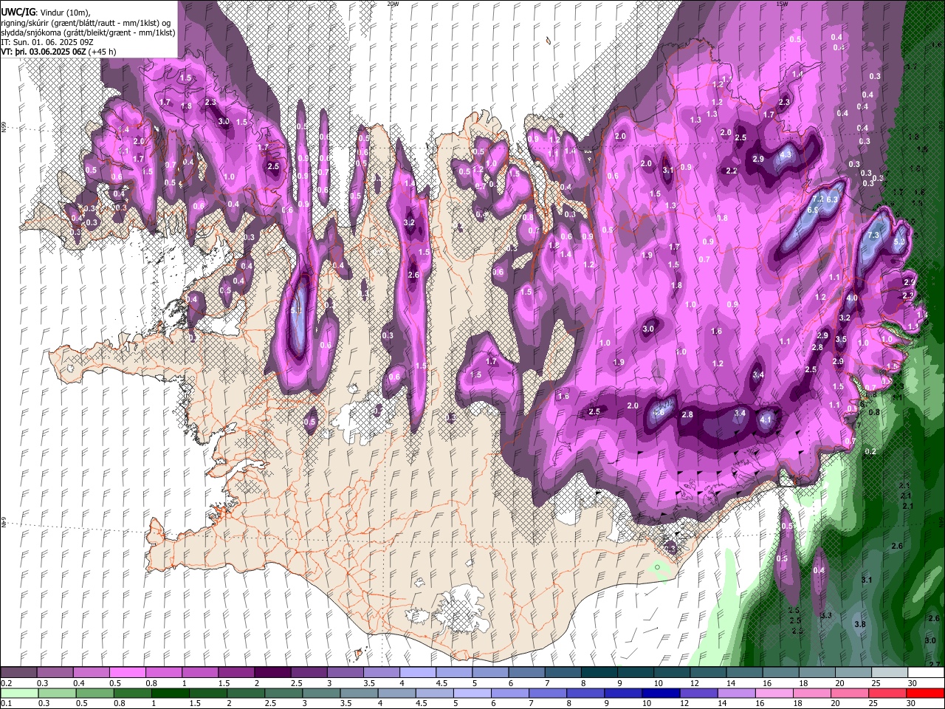Click the 'UWC/IG: Vindur (10m)' title line
Screen dimensions: 945x709
(47, 13)
